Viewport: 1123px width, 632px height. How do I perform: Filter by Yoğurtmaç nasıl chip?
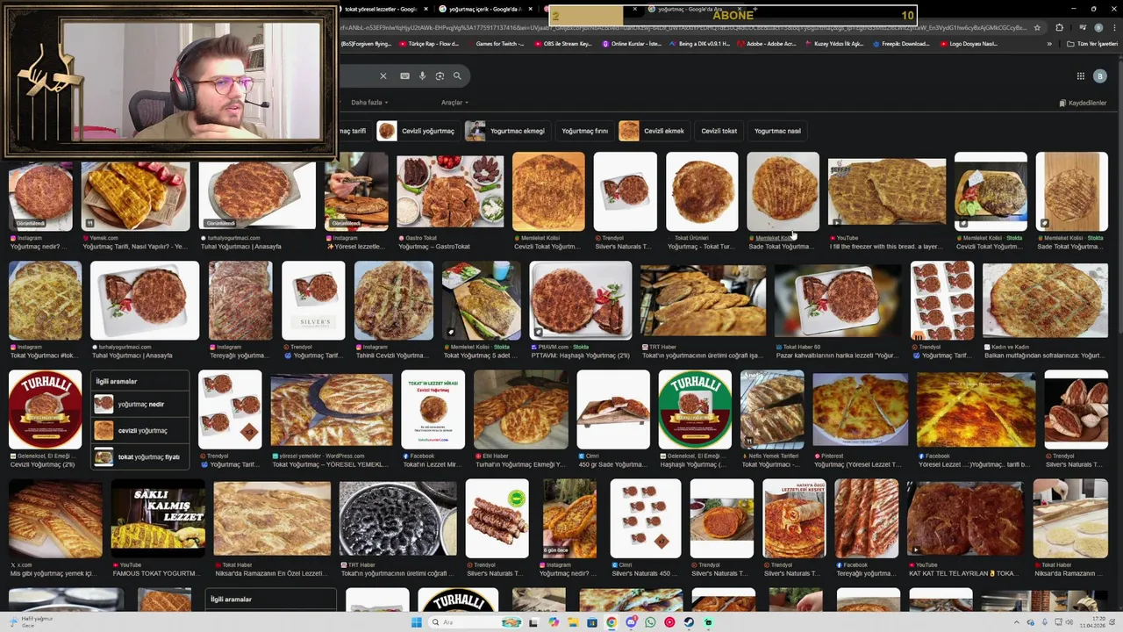(x=777, y=131)
